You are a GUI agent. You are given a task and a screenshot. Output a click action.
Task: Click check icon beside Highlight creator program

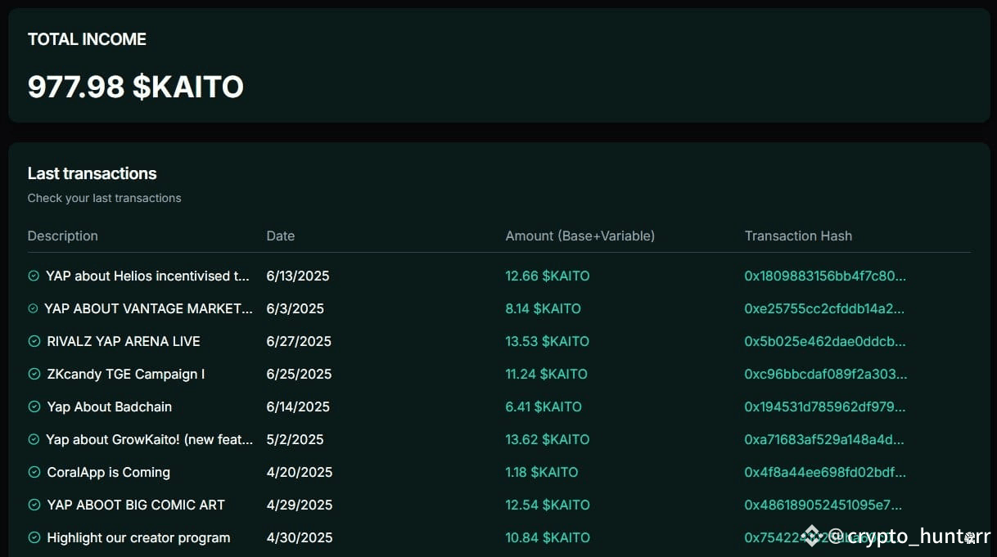[x=34, y=538]
